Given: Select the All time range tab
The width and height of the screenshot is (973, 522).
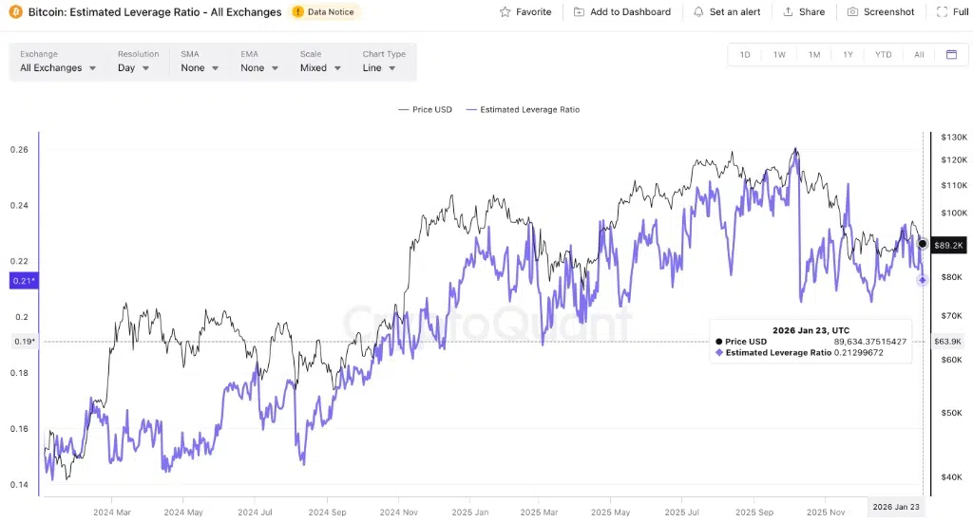Looking at the screenshot, I should coord(919,55).
